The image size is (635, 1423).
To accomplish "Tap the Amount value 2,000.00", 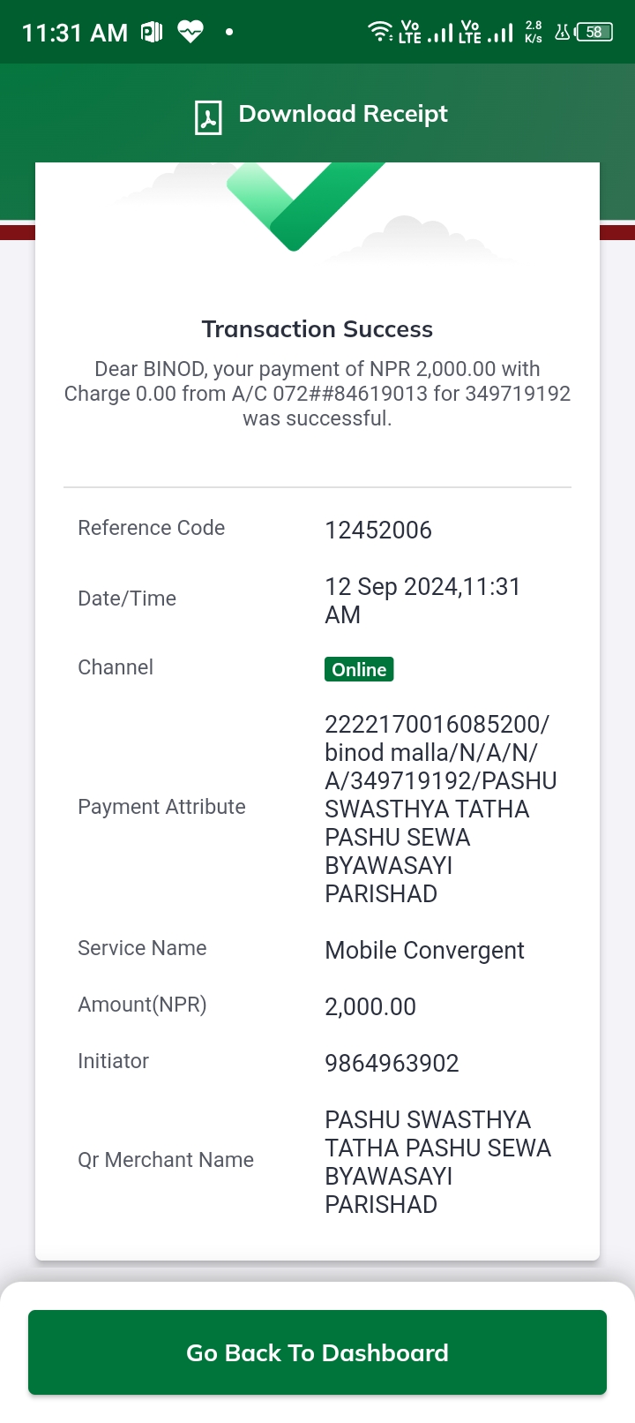I will click(370, 1006).
